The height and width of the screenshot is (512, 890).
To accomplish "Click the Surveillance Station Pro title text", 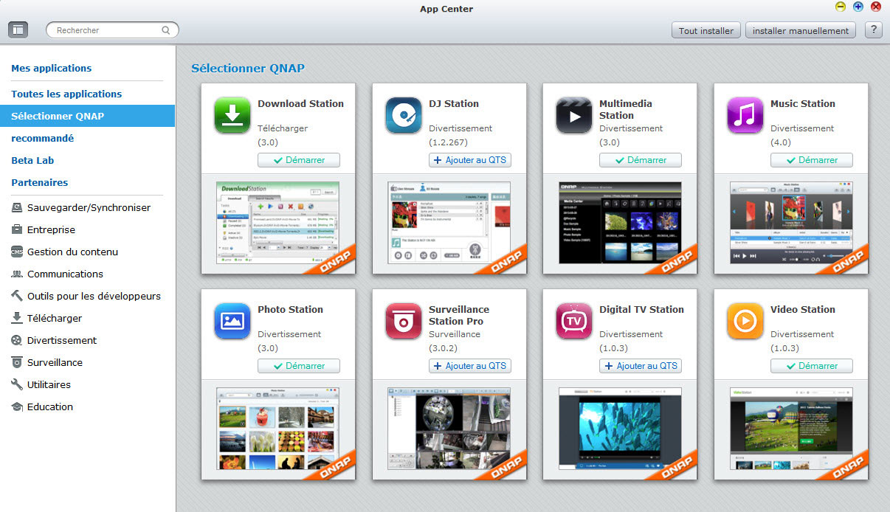I will tap(459, 316).
